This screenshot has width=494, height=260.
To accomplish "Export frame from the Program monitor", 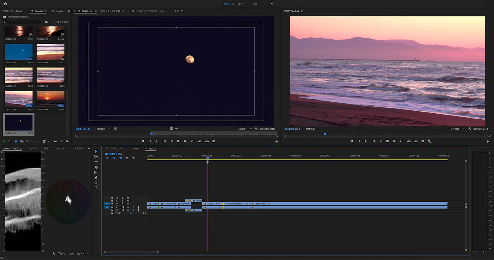I will point(423,141).
